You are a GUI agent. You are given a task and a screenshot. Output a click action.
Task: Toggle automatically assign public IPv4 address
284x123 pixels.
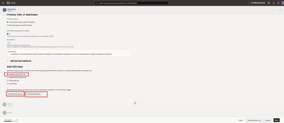(8, 33)
